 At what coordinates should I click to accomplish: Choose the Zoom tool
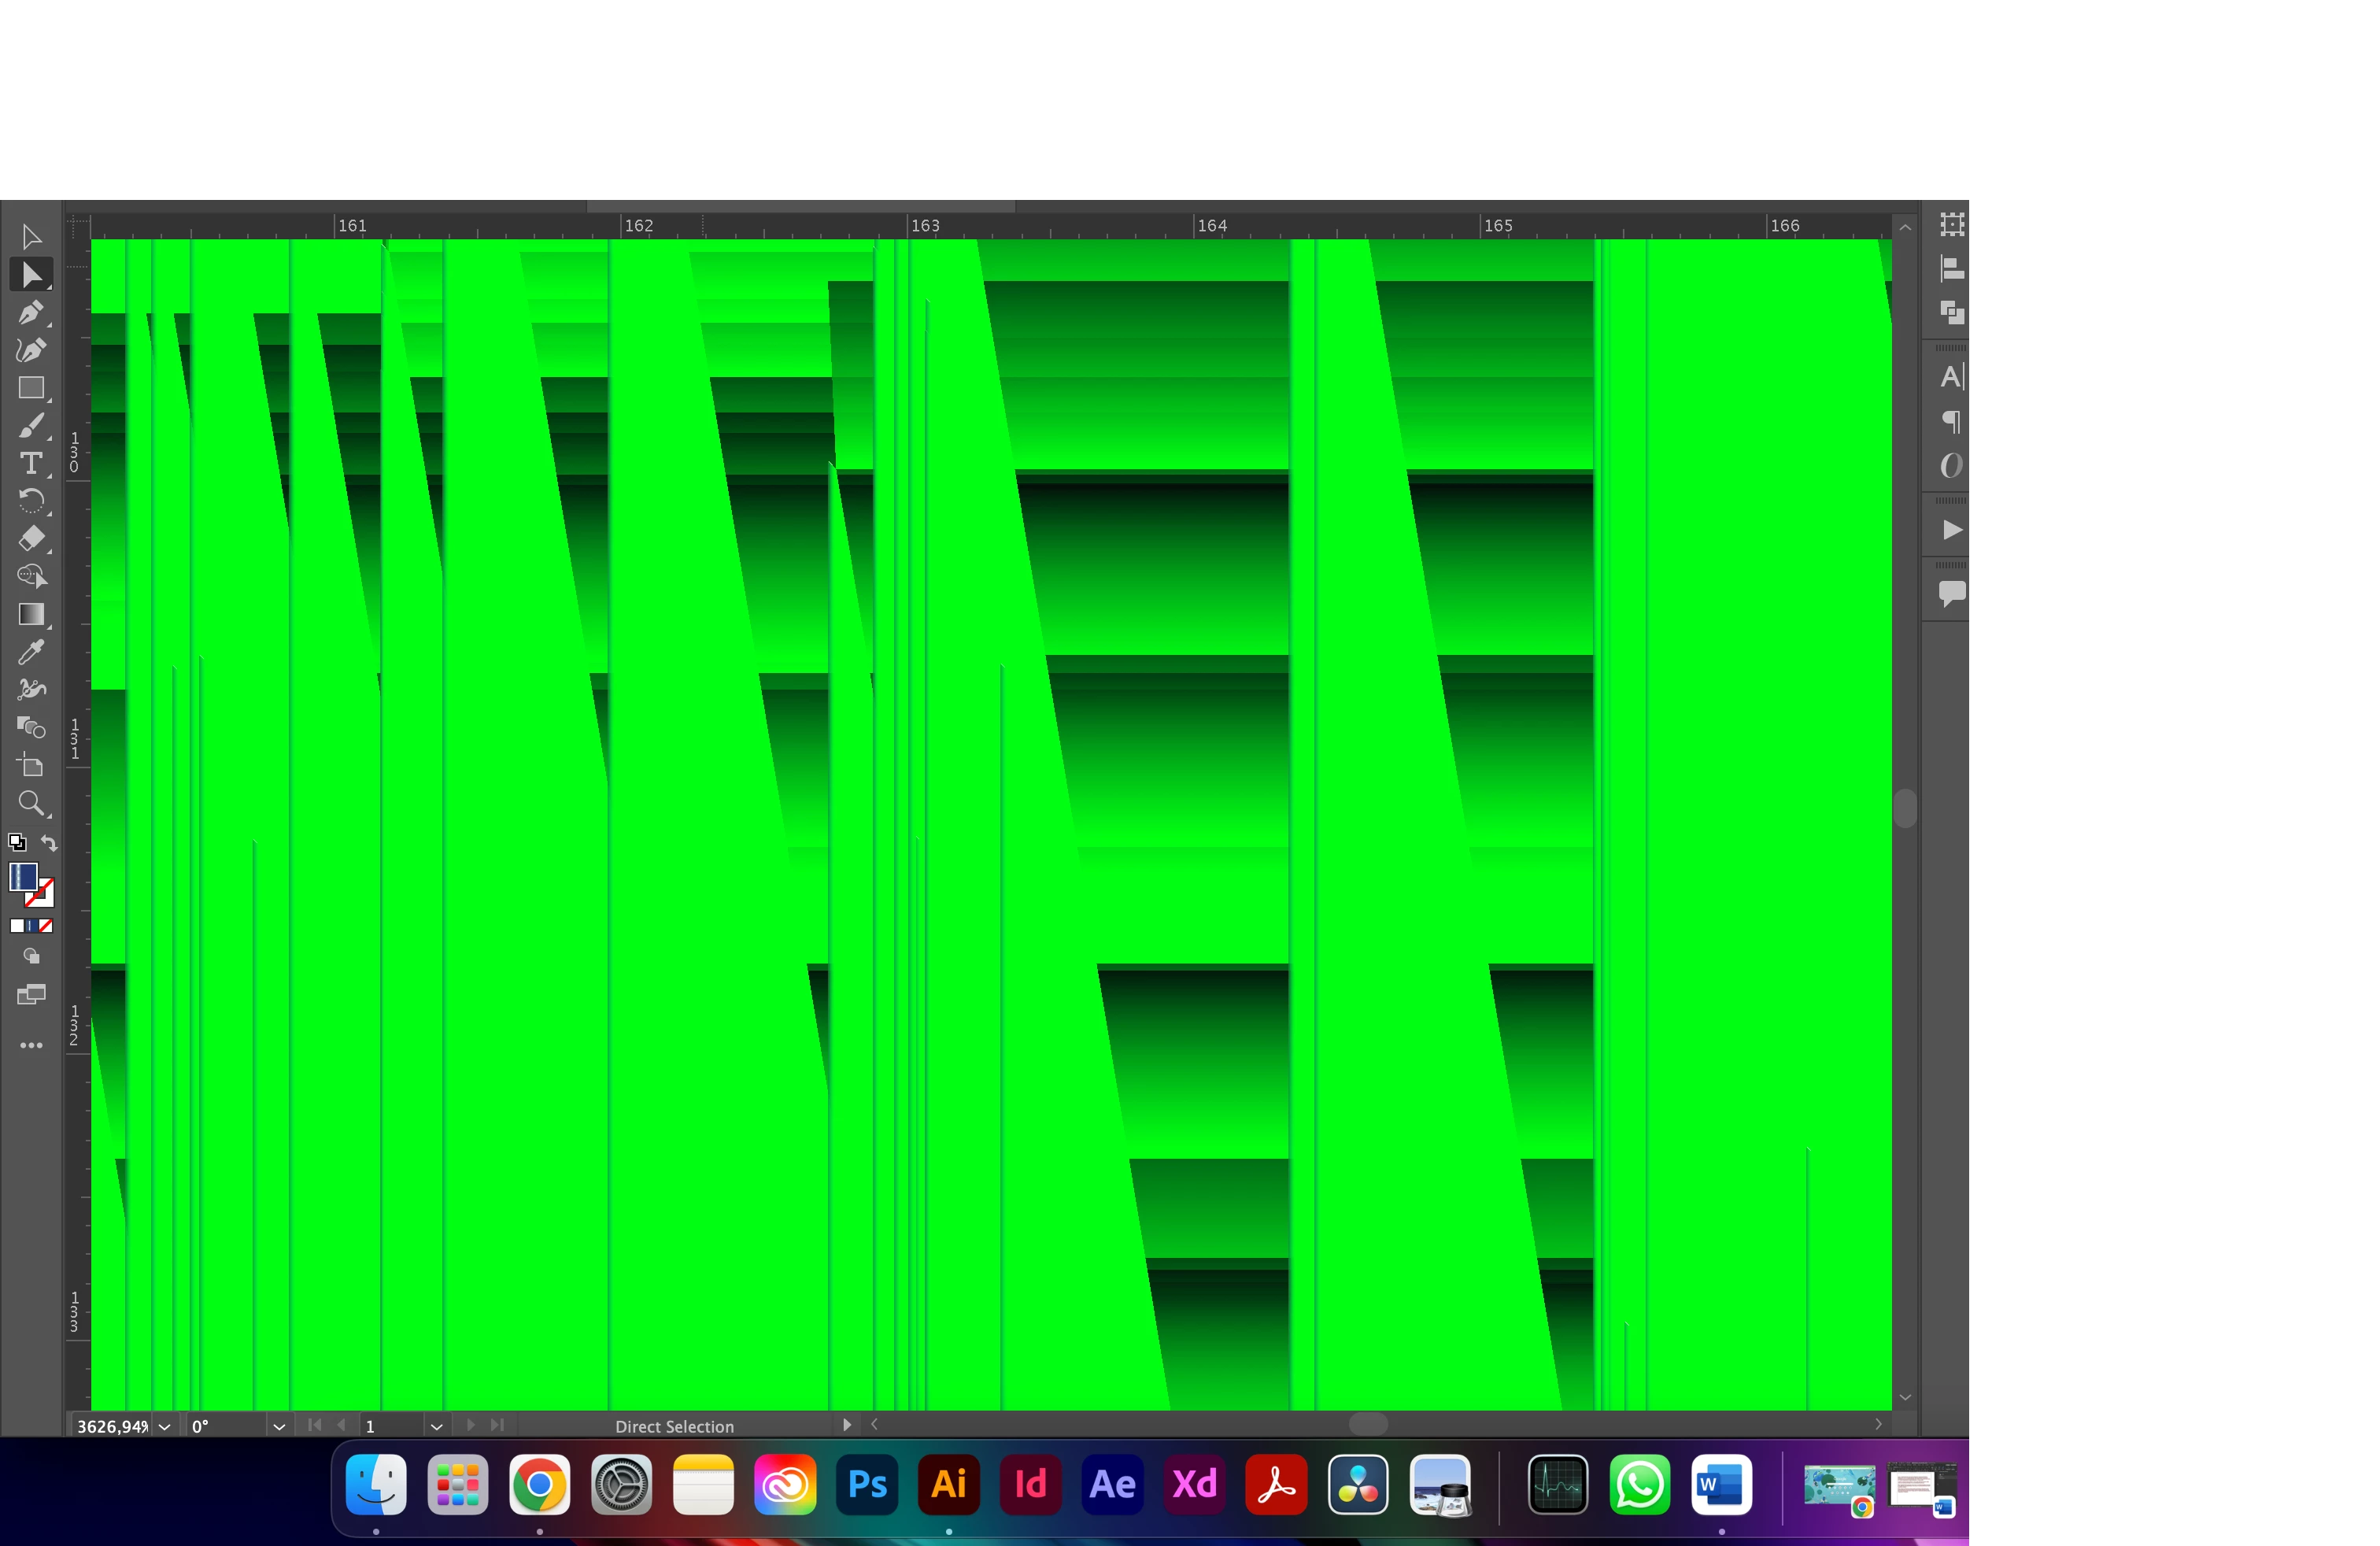[x=31, y=803]
